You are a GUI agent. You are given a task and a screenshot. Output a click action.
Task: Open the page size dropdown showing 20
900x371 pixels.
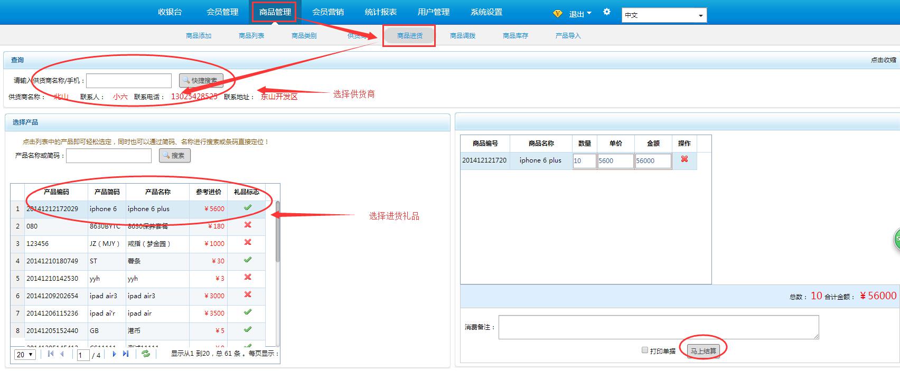[25, 355]
